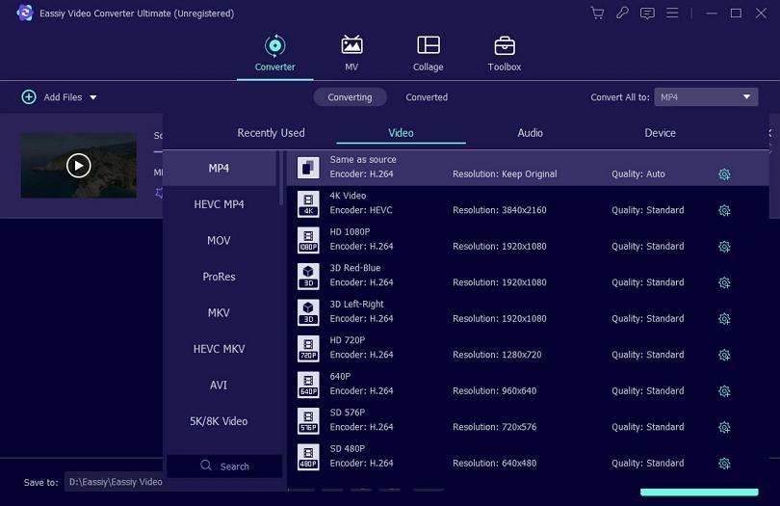The image size is (780, 506).
Task: Open the feedback message icon
Action: [647, 13]
